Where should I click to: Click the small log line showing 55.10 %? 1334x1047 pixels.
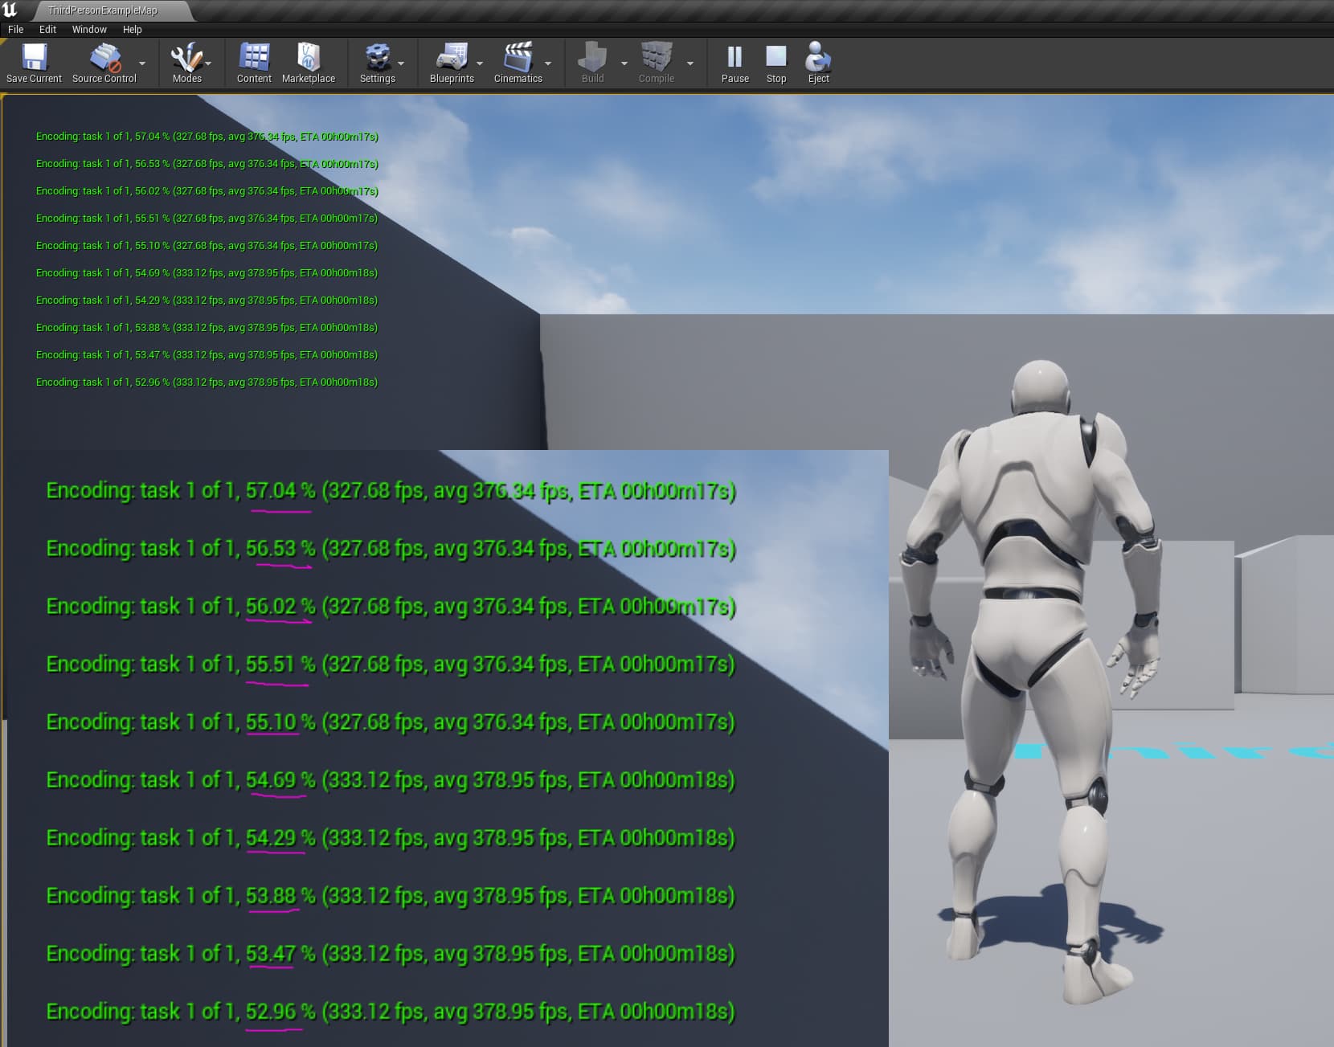click(207, 246)
